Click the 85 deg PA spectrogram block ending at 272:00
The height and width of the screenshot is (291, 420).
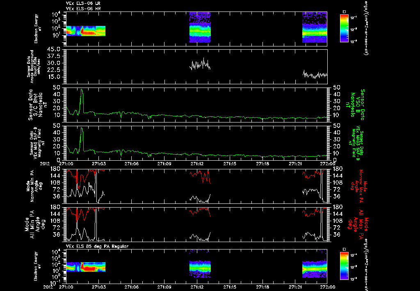click(315, 269)
